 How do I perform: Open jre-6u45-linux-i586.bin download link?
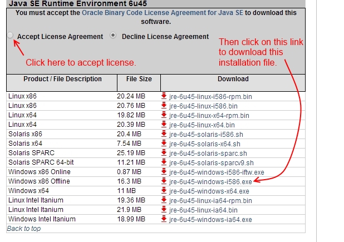(x=203, y=106)
